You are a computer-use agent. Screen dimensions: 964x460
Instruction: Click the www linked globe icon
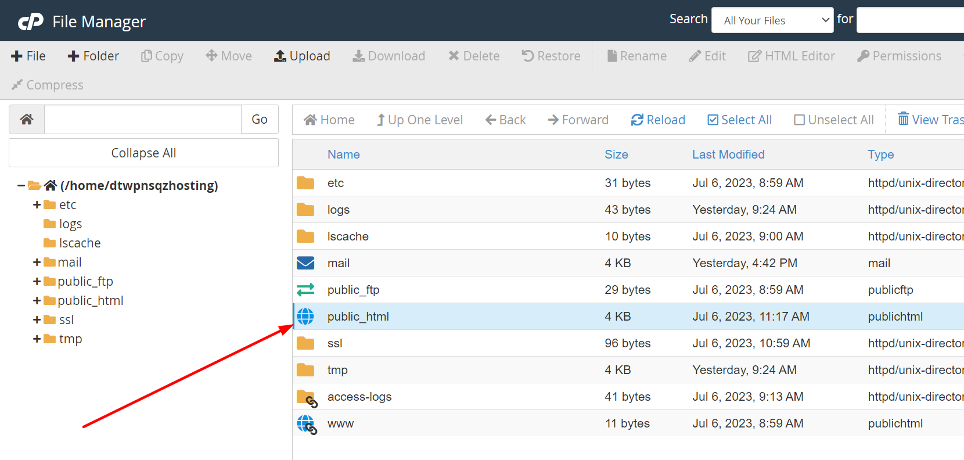coord(307,425)
